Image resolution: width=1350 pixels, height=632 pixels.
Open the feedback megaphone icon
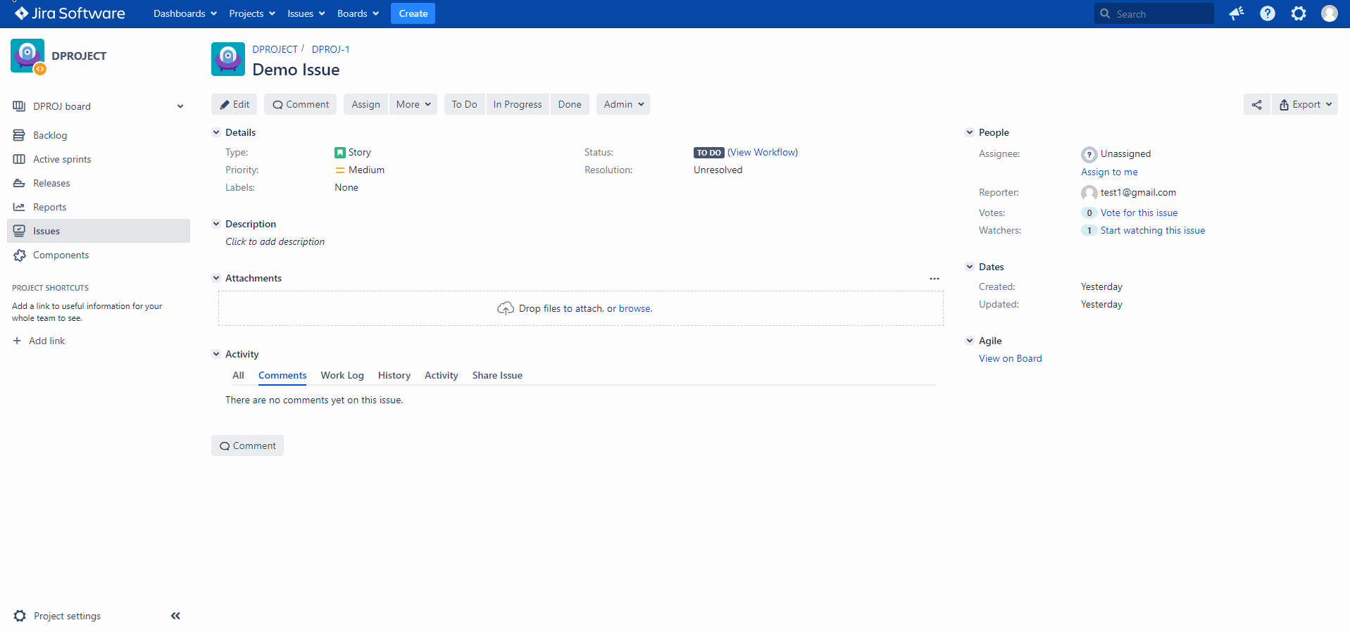1237,13
